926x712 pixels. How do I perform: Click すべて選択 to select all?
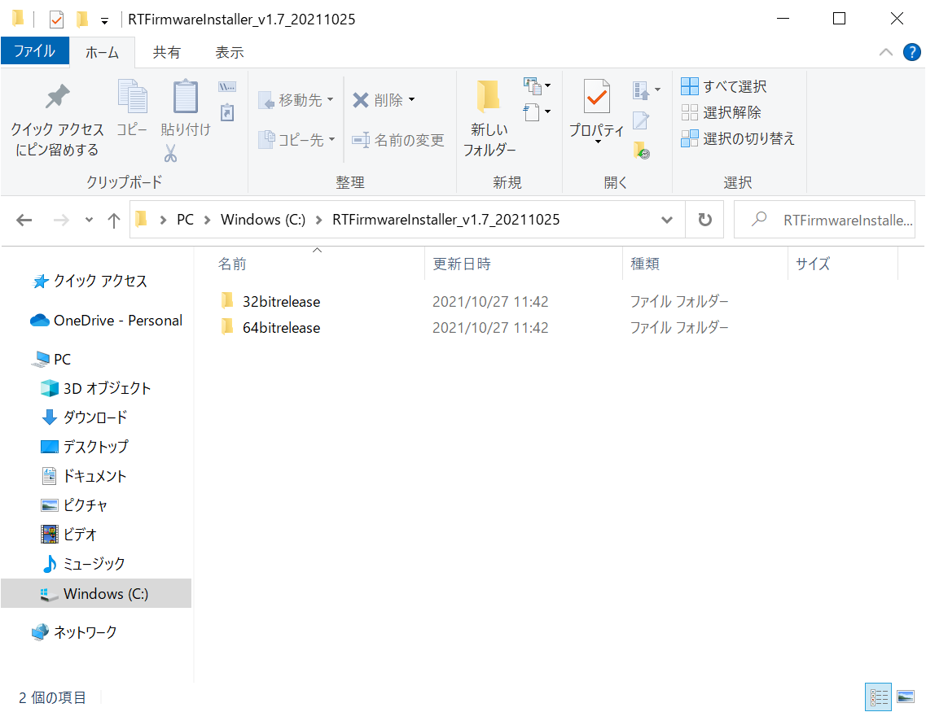724,86
